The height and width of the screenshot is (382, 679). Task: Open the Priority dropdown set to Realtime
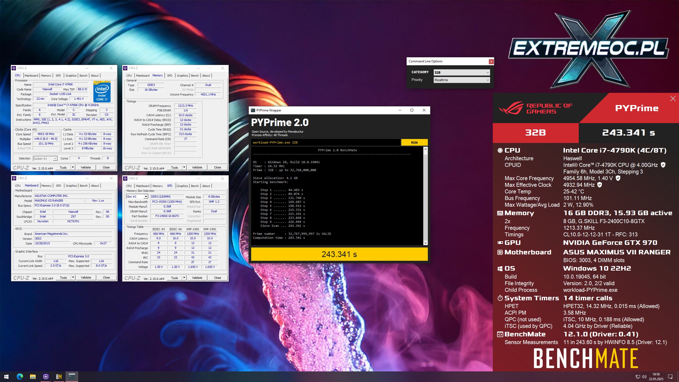(462, 80)
